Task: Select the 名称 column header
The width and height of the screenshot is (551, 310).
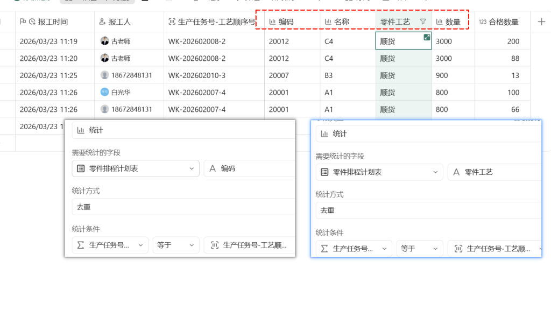Action: pos(348,22)
